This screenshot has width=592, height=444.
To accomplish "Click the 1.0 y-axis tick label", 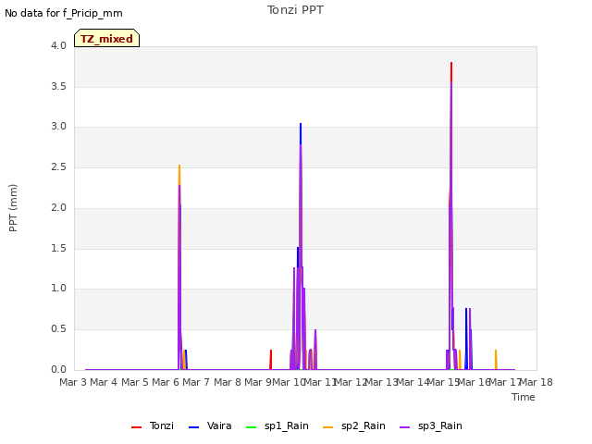I will [x=58, y=288].
